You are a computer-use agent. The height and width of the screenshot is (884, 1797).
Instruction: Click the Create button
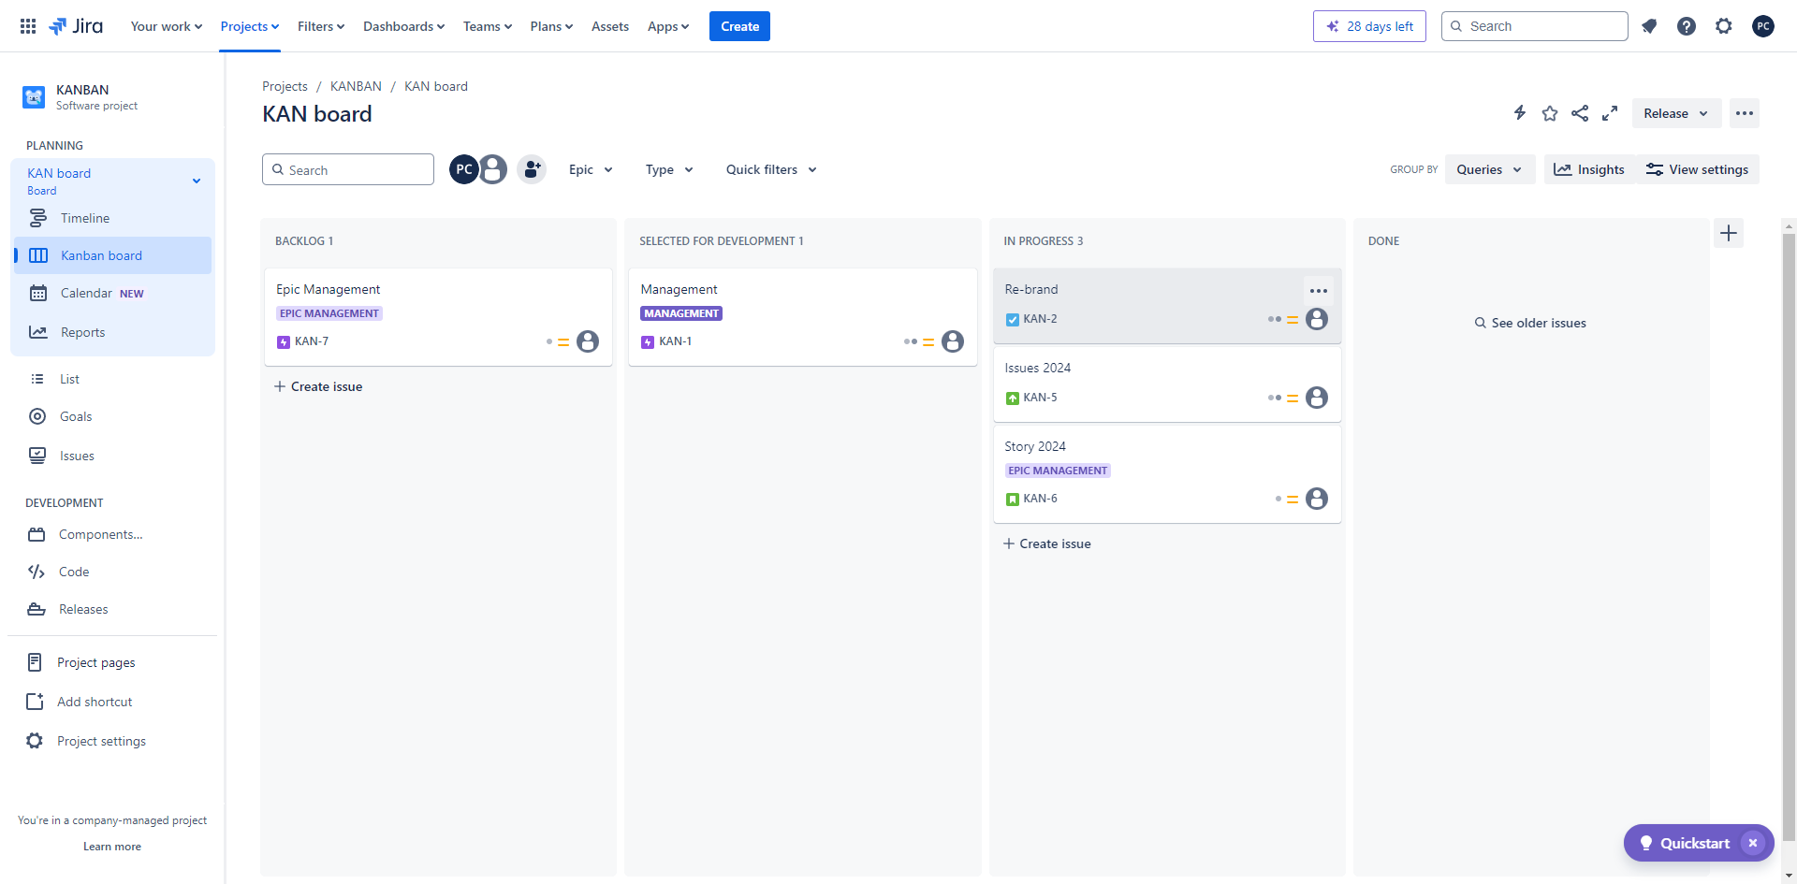click(739, 26)
